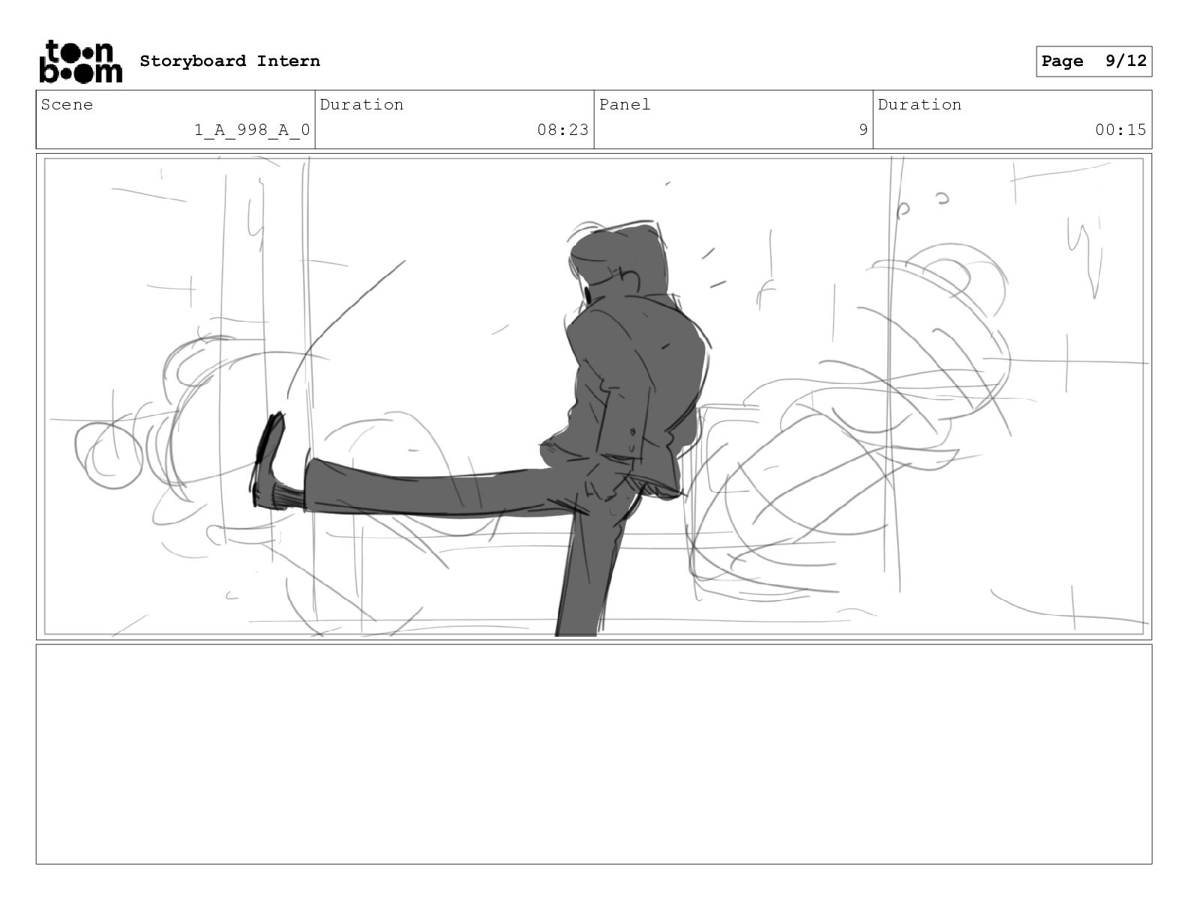Screen dimensions: 1188x918
Task: Click the scene name '1_A_998_A_0'
Action: pyautogui.click(x=252, y=130)
